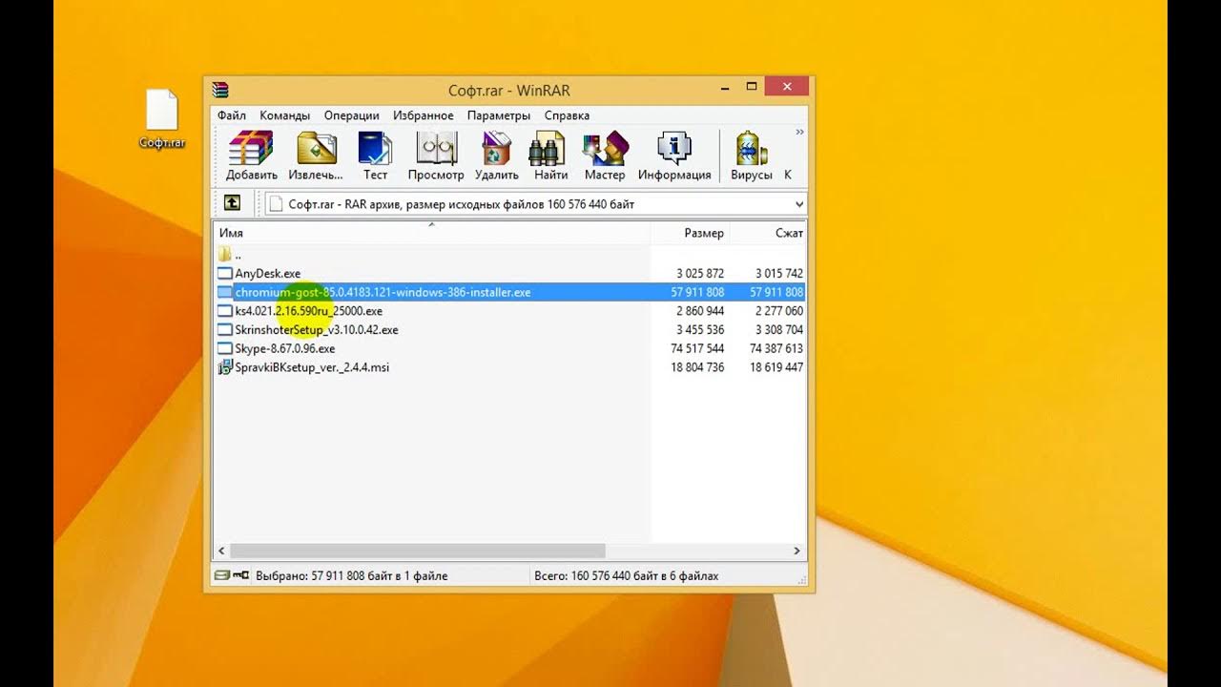Open the Операции menu
Screen dimensions: 1221x687
point(351,115)
